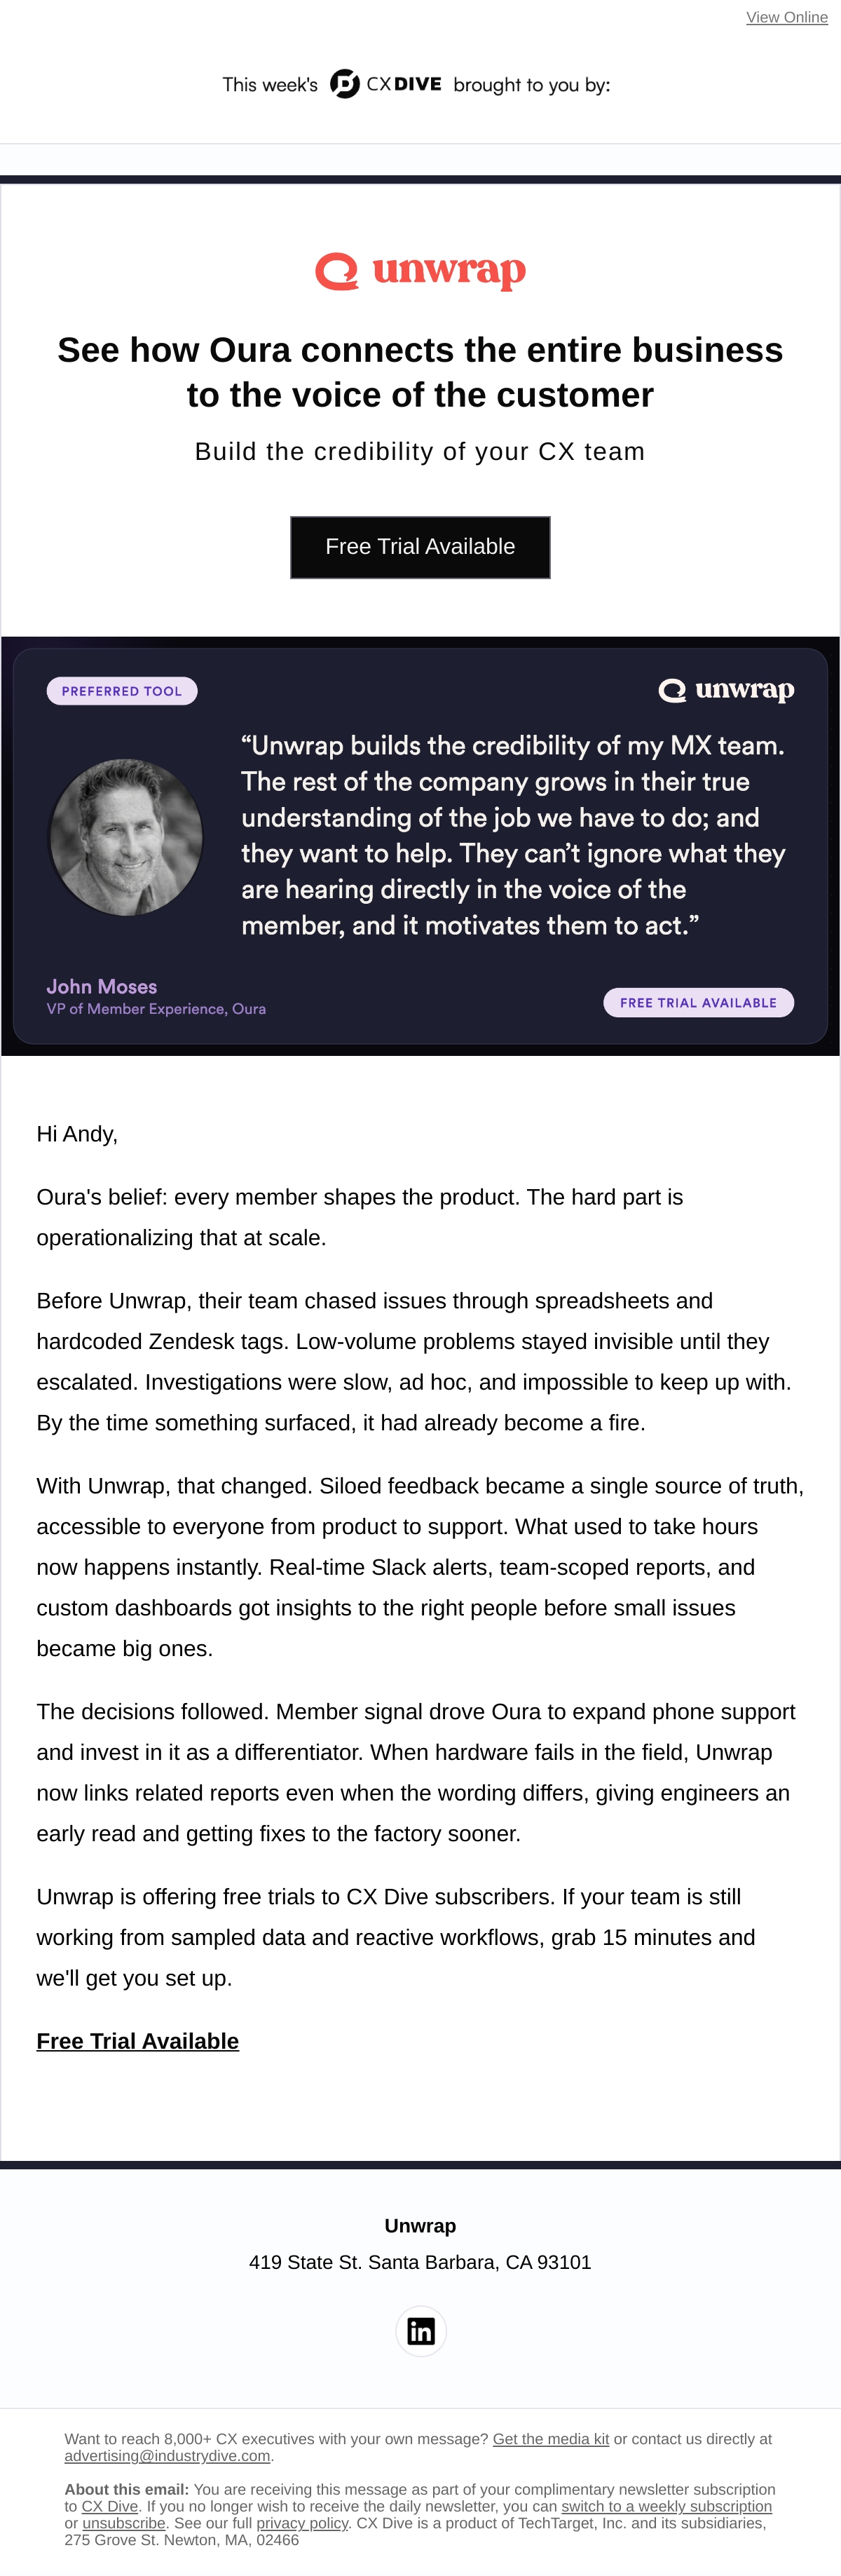Click the white Unwrap logo in banner
This screenshot has width=841, height=2576.
[x=726, y=690]
